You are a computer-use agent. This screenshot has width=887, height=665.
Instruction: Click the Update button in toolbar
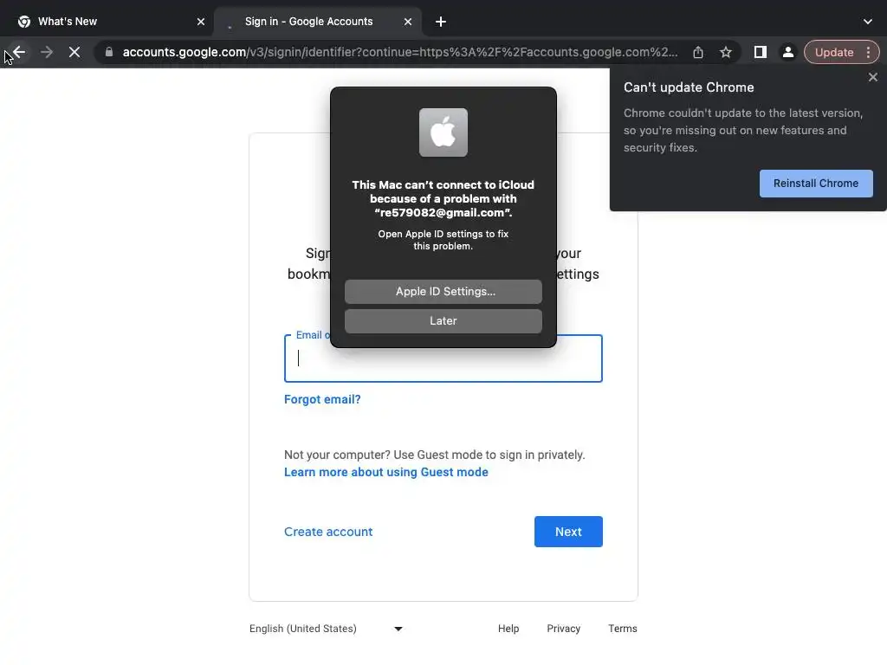click(834, 53)
